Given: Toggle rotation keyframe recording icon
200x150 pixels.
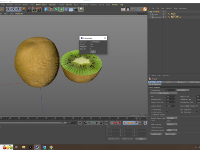Looking at the screenshot, I should [x=132, y=123].
